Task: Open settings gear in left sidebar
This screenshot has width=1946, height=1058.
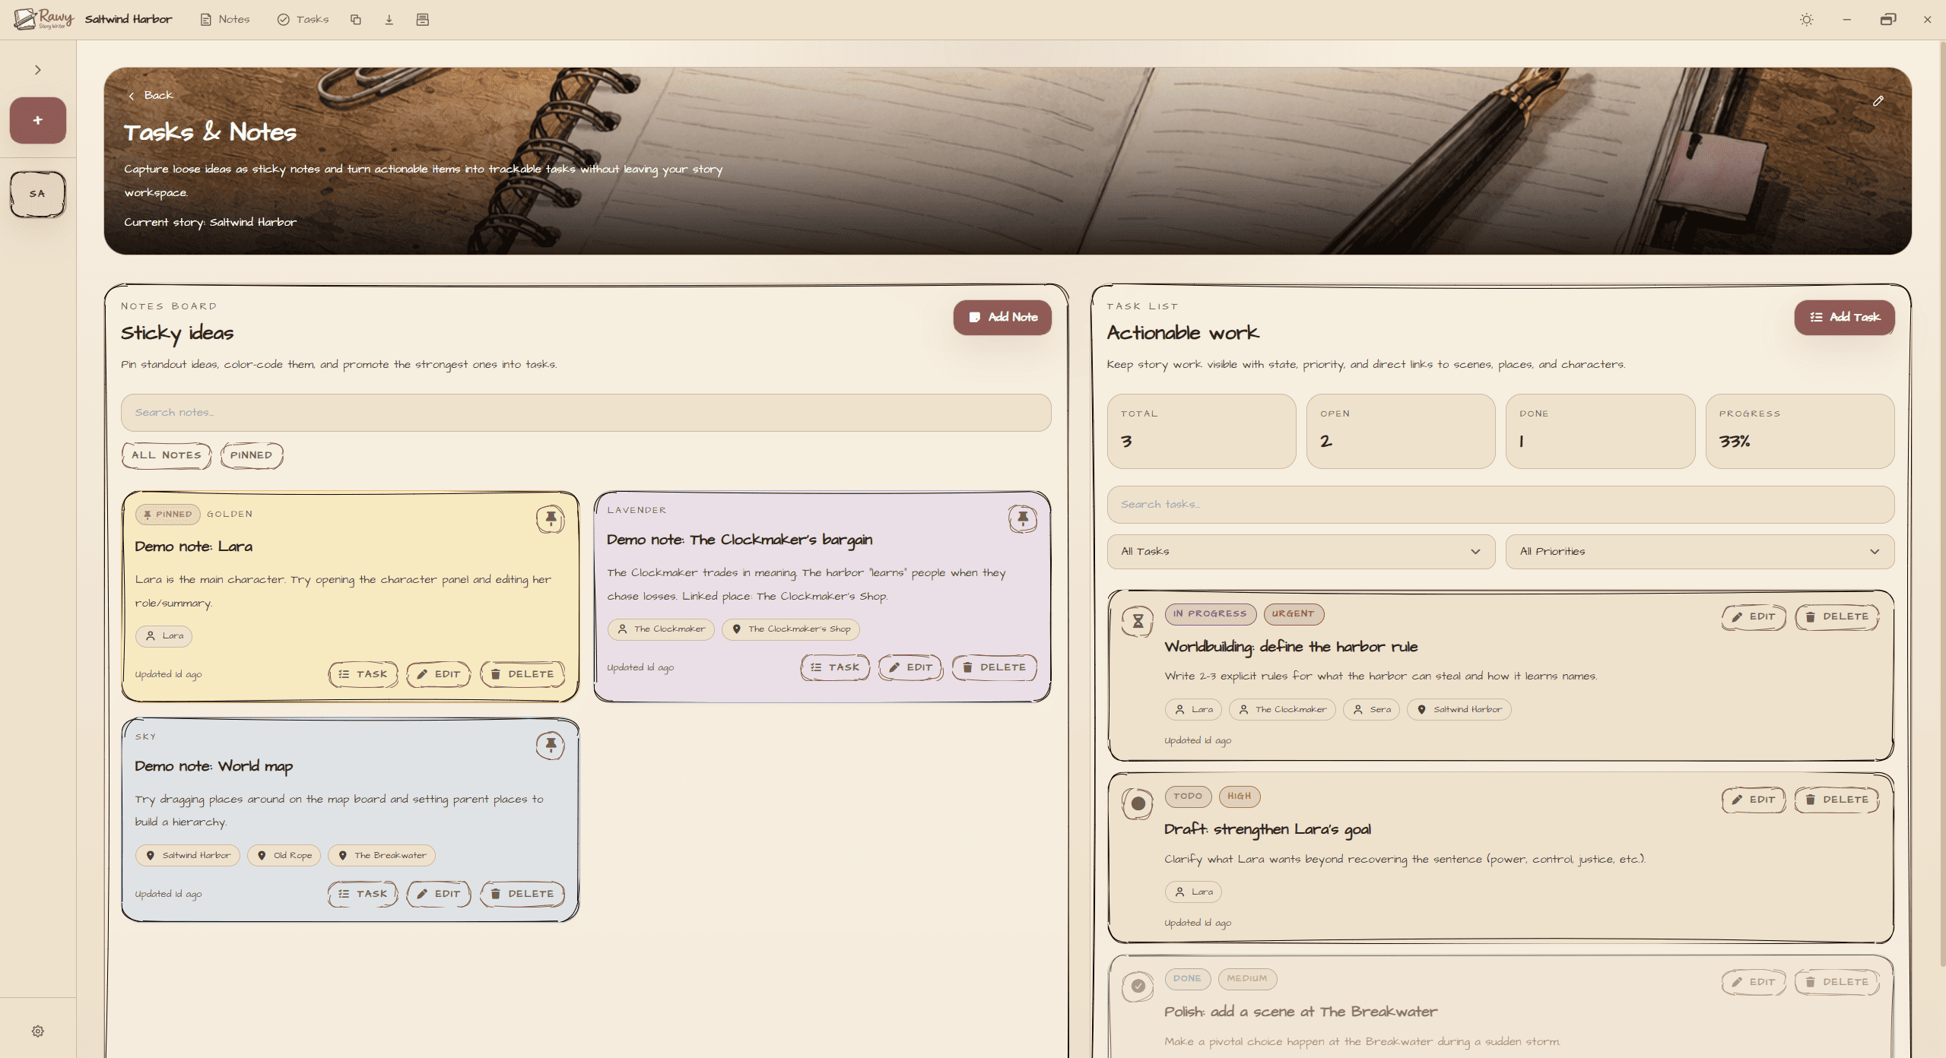Action: coord(37,1031)
